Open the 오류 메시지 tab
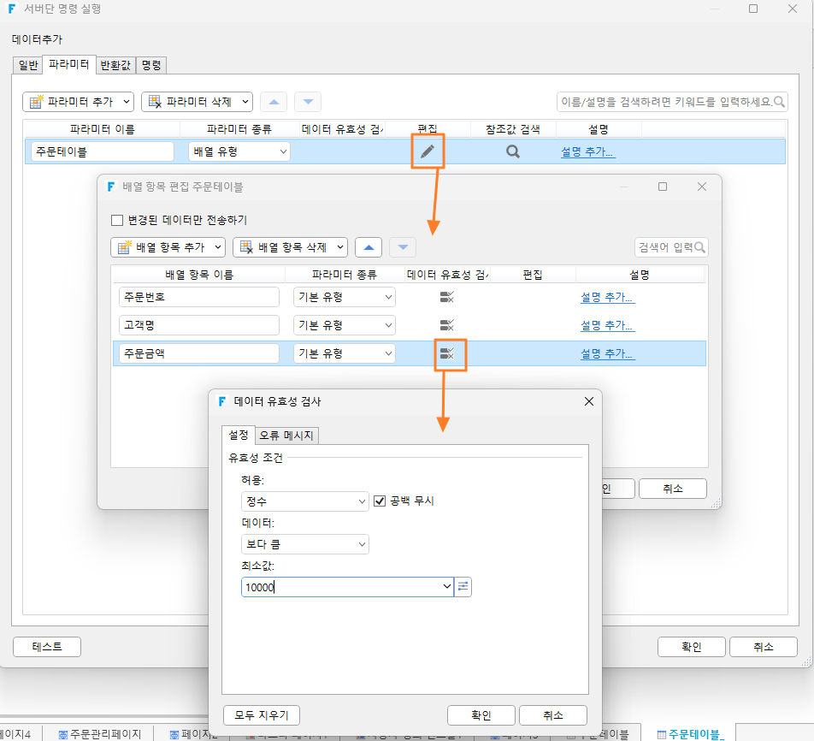Image resolution: width=814 pixels, height=741 pixels. 286,436
